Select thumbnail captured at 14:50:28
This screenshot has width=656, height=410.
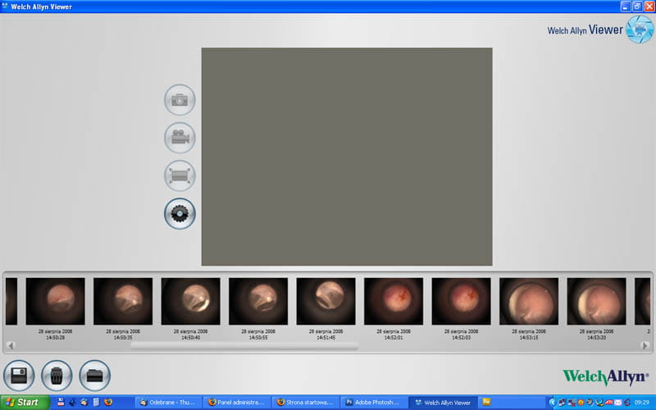56,301
